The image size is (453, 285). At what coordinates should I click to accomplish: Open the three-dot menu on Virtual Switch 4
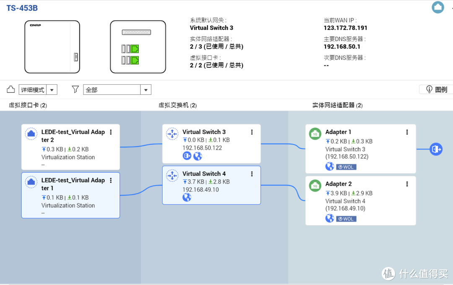pyautogui.click(x=252, y=174)
